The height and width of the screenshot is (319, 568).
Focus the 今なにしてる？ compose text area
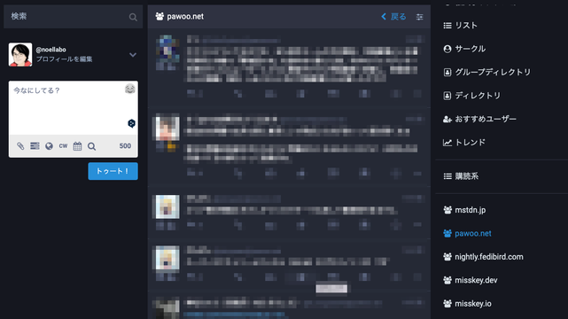(x=74, y=108)
